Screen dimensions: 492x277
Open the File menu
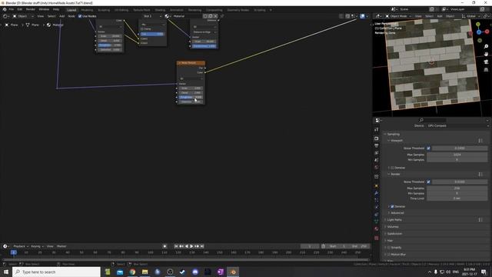(12, 9)
